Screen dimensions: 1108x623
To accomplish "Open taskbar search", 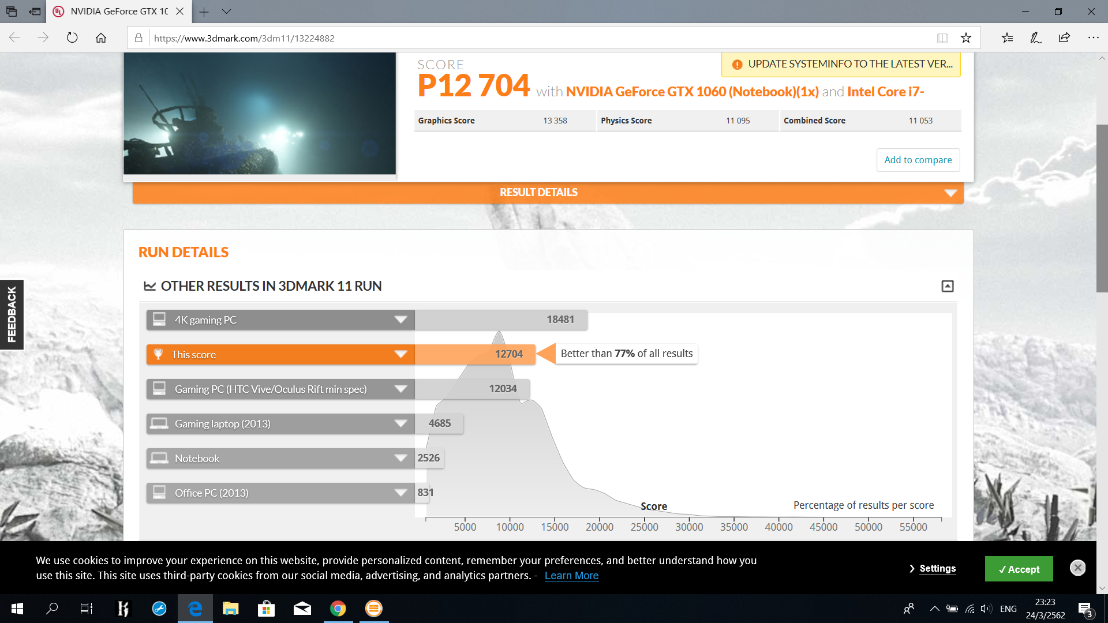I will click(x=52, y=609).
